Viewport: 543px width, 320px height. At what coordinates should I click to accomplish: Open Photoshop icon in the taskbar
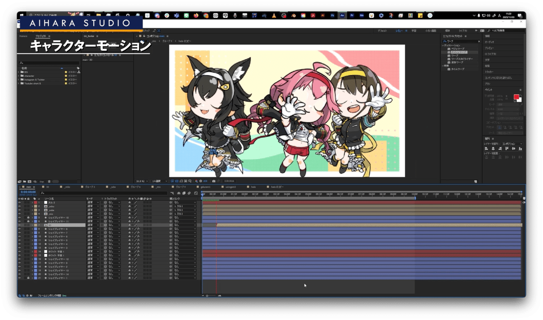pyautogui.click(x=333, y=15)
